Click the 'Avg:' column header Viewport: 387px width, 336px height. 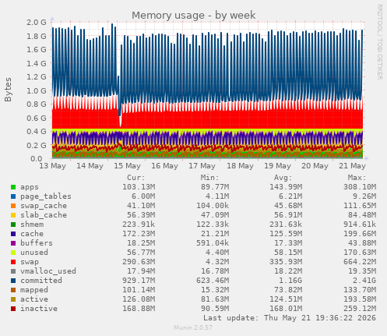[x=283, y=178]
